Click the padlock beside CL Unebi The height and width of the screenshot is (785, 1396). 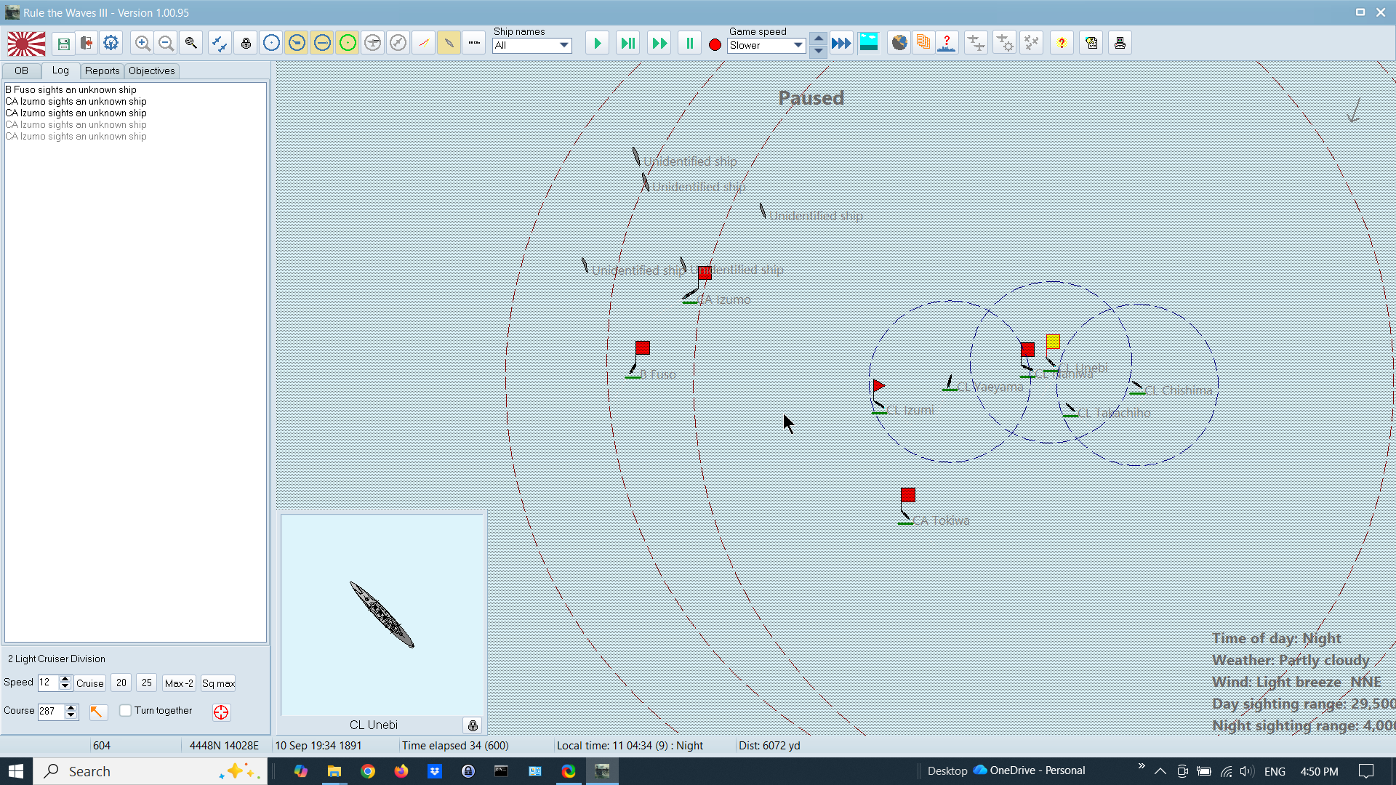(473, 725)
